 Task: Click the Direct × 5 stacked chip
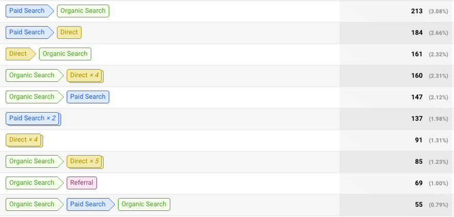85,162
